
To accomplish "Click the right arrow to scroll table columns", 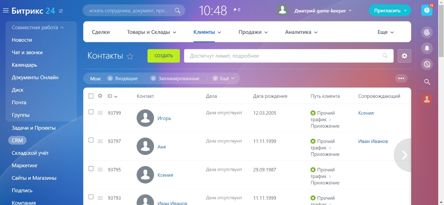I will 404,155.
